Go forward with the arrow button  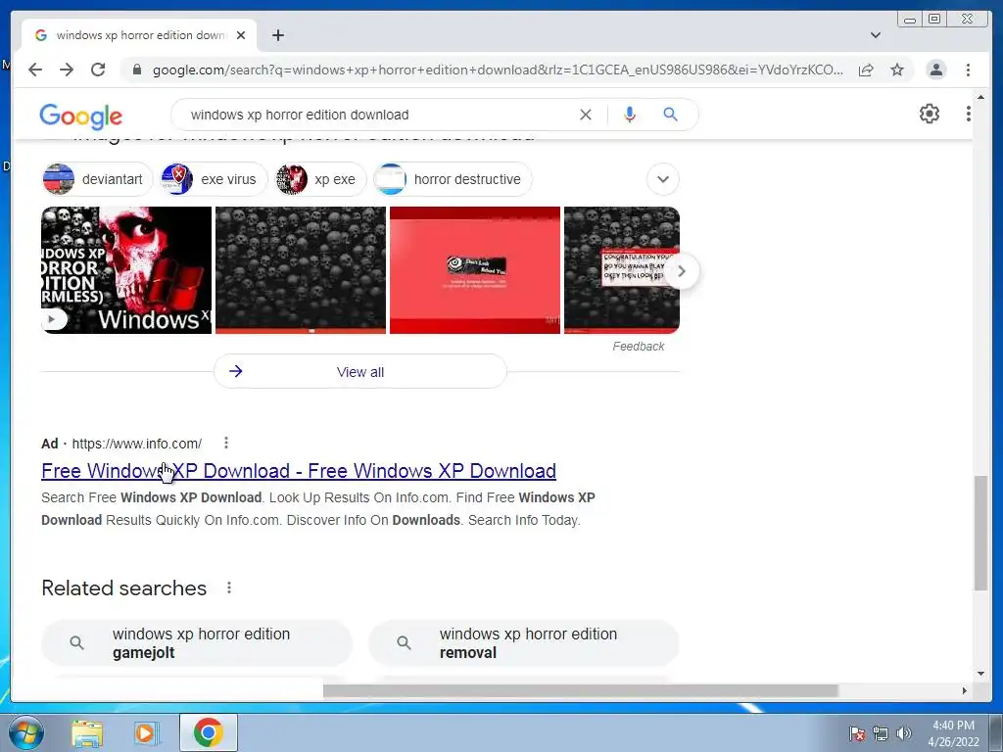tap(67, 70)
